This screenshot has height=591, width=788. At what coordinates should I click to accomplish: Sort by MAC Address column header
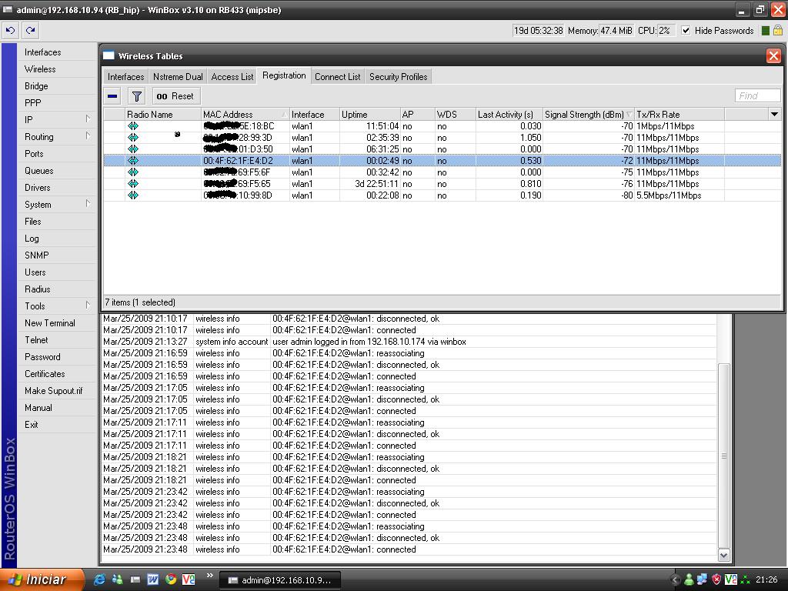pos(245,115)
